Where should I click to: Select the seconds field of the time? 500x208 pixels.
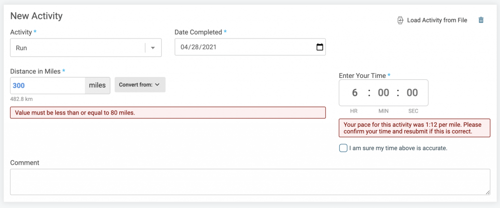(x=412, y=93)
